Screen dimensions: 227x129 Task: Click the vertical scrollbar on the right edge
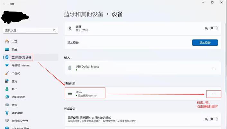[225, 57]
